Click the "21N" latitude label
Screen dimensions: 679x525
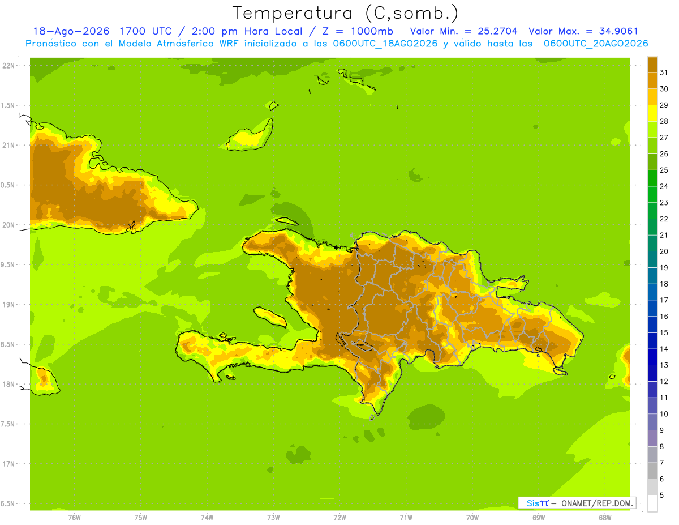(10, 145)
